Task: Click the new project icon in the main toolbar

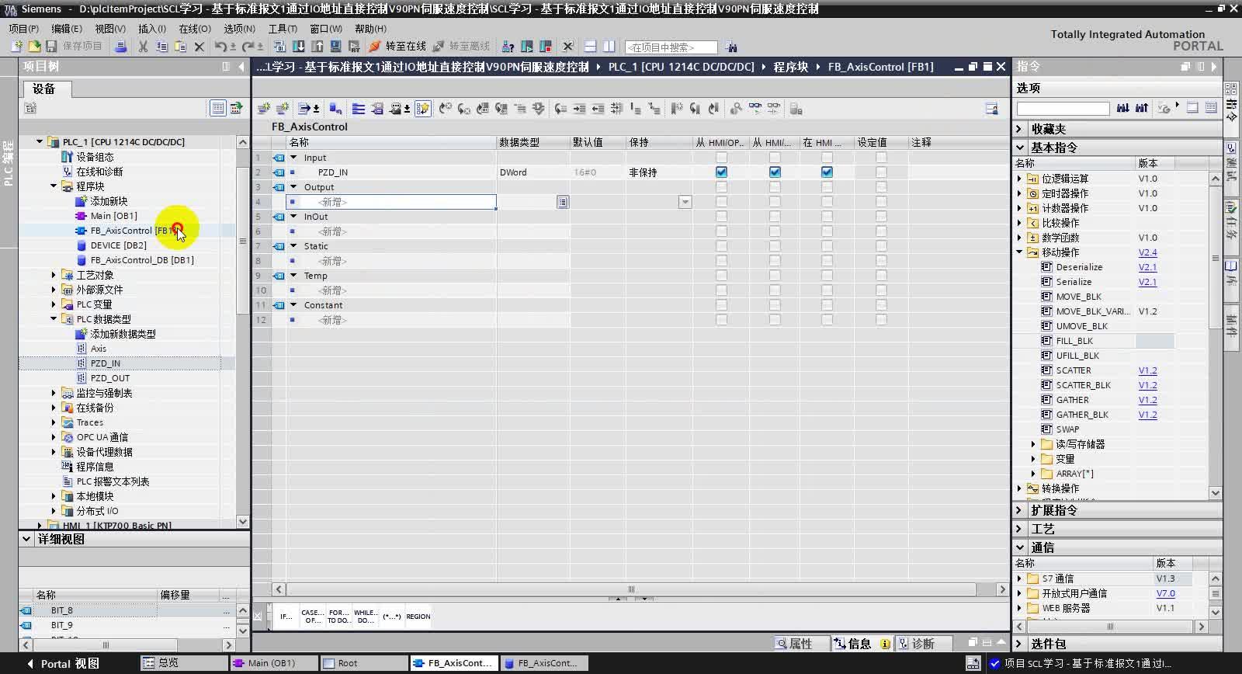Action: point(16,47)
